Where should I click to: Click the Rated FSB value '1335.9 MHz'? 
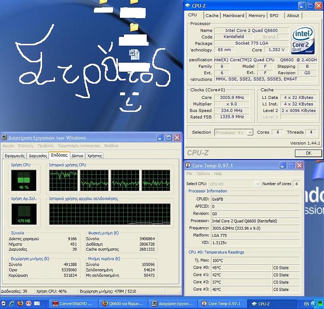tap(232, 117)
